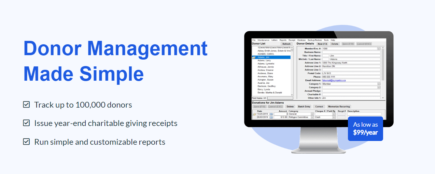
Task: Click the Find Name / # search field
Action: click(280, 98)
